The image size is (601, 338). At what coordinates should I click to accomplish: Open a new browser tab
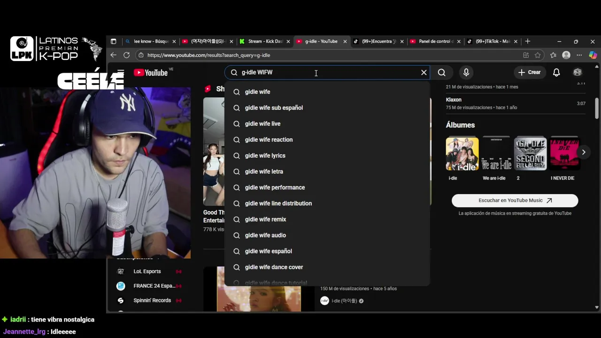click(528, 41)
